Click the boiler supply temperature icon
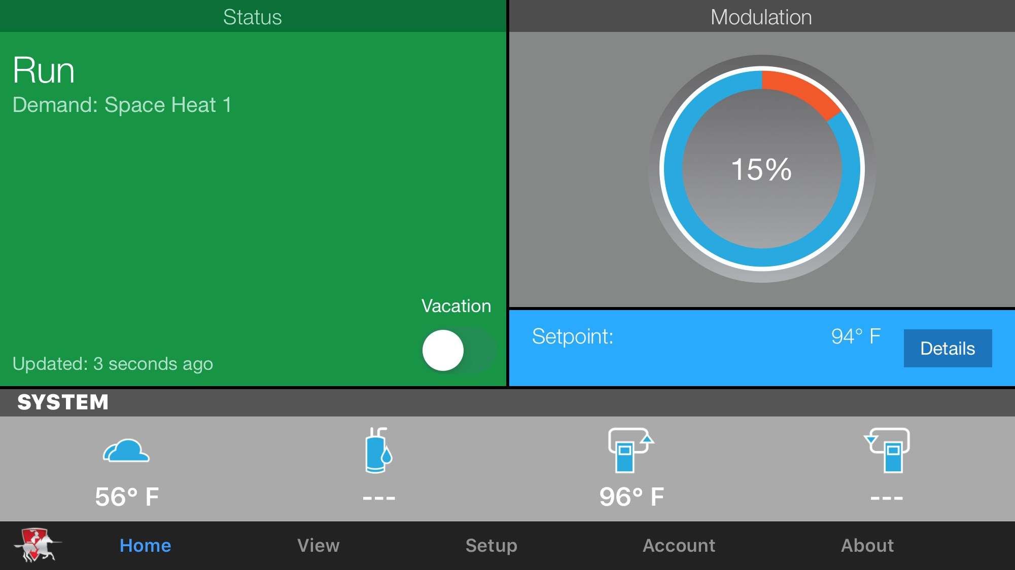Image resolution: width=1015 pixels, height=570 pixels. point(631,450)
